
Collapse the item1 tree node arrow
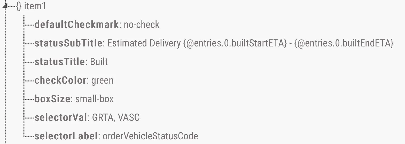(5, 6)
